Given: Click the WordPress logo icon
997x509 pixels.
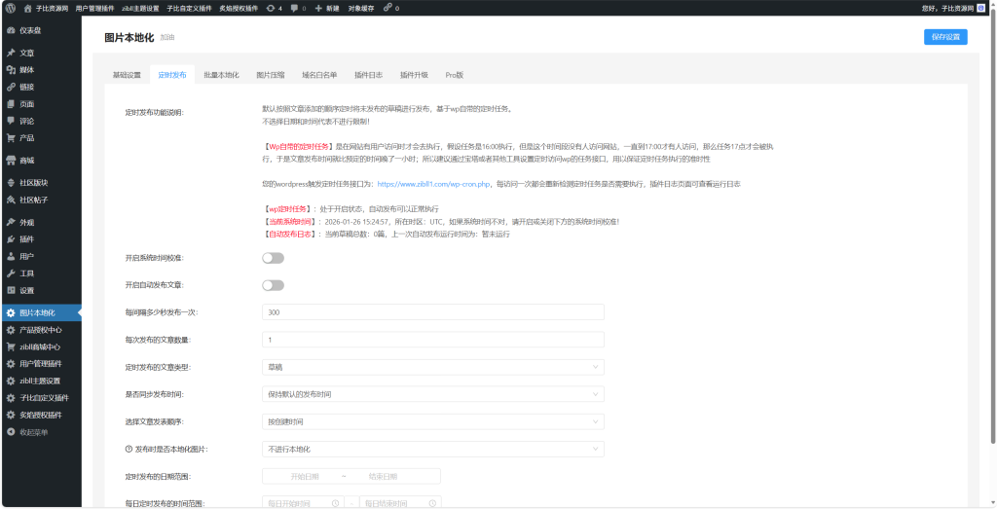Looking at the screenshot, I should [x=9, y=7].
